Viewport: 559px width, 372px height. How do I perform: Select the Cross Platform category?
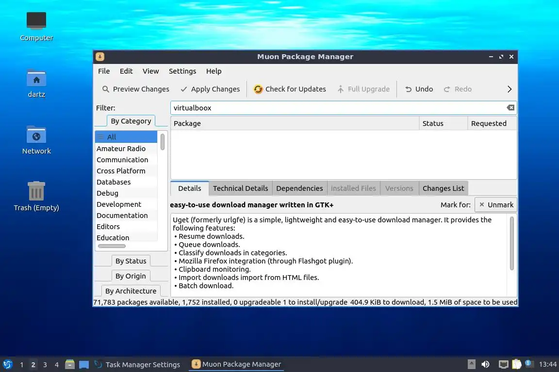tap(126, 171)
